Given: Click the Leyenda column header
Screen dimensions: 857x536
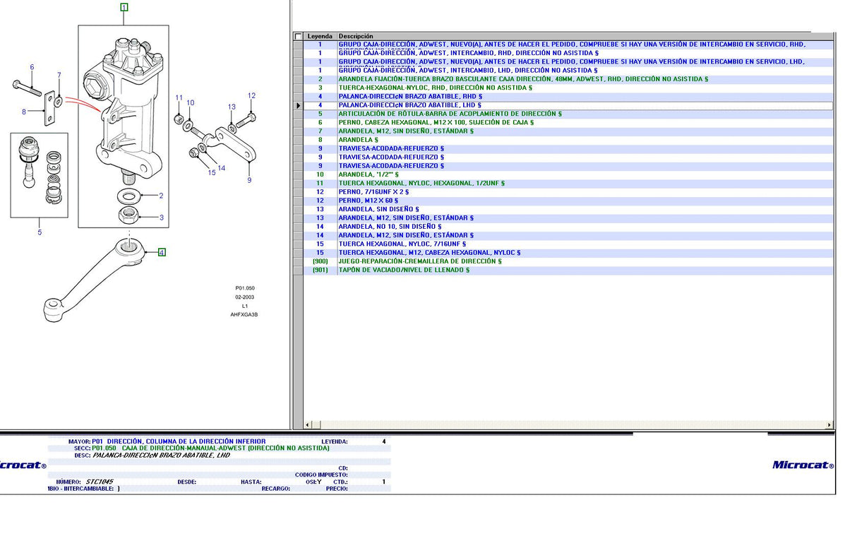Looking at the screenshot, I should click(x=320, y=36).
